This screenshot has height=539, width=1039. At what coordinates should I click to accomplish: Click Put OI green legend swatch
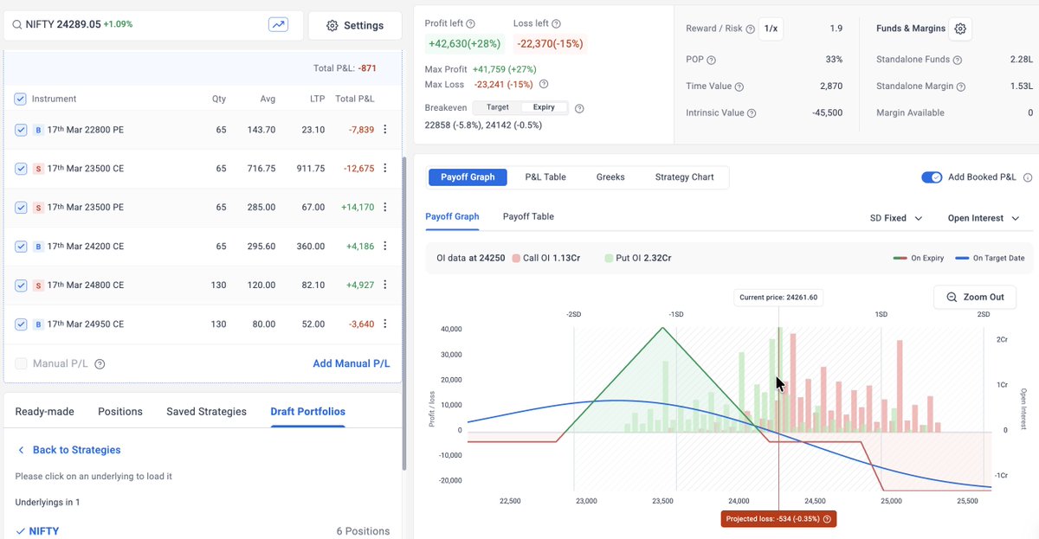[x=610, y=258]
